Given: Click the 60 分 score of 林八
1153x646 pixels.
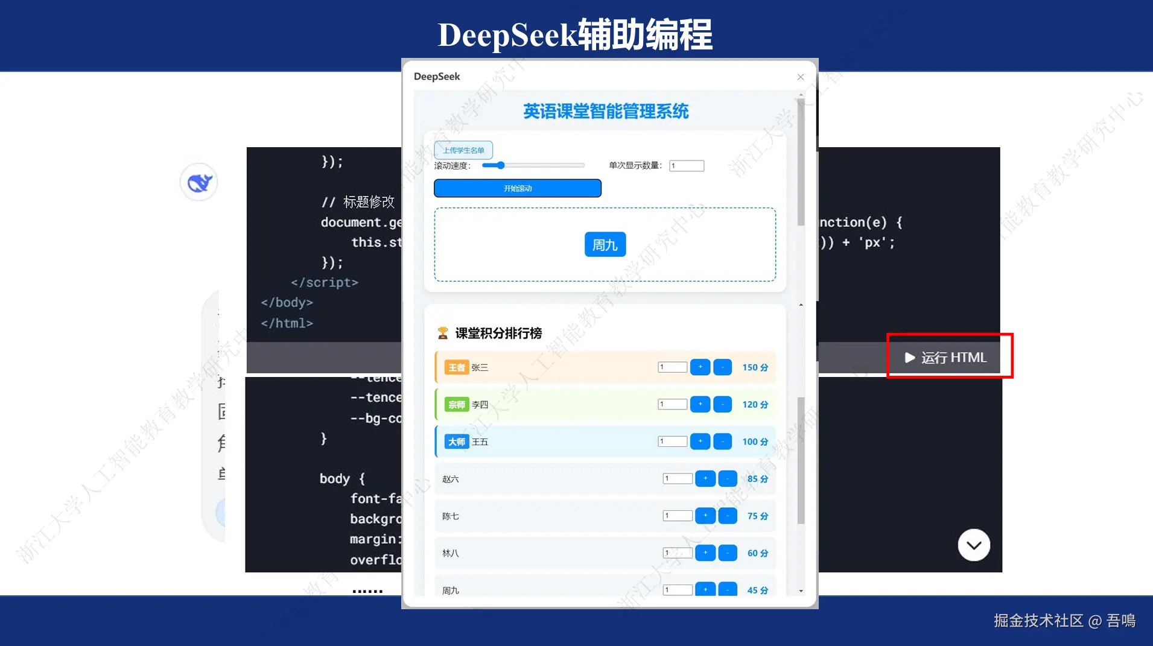Looking at the screenshot, I should tap(758, 553).
